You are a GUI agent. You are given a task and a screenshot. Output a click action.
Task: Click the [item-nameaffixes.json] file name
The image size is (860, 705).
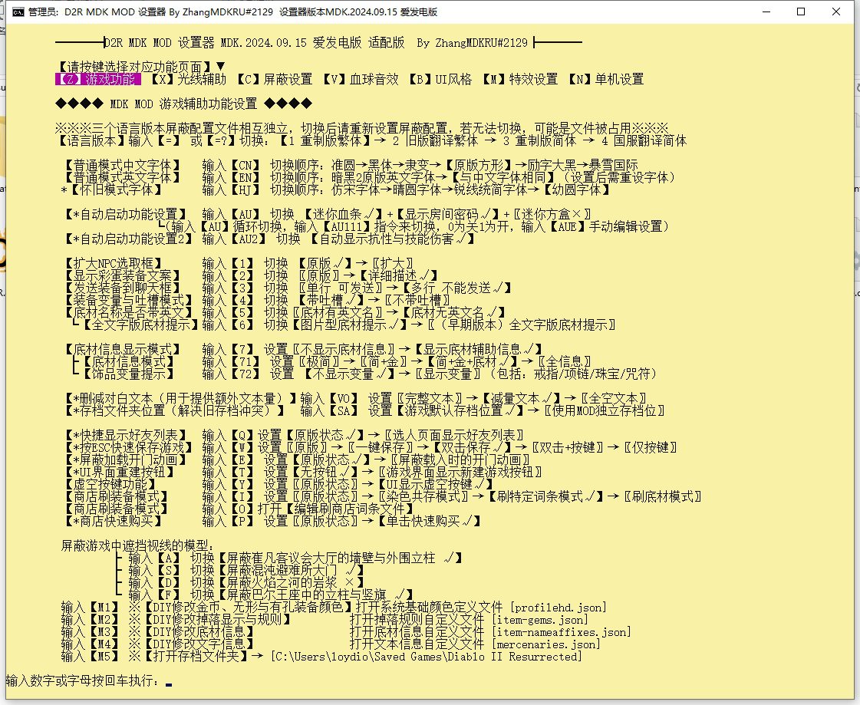pyautogui.click(x=562, y=632)
